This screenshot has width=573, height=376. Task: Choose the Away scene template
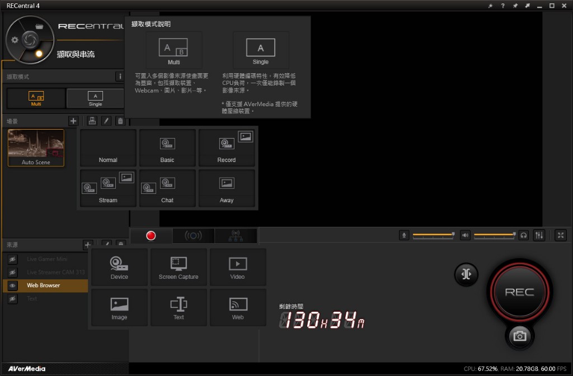(x=227, y=188)
